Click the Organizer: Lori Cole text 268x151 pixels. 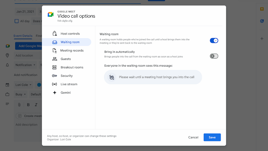tap(59, 140)
